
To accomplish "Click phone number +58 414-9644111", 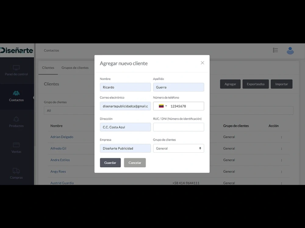I will coord(186,183).
